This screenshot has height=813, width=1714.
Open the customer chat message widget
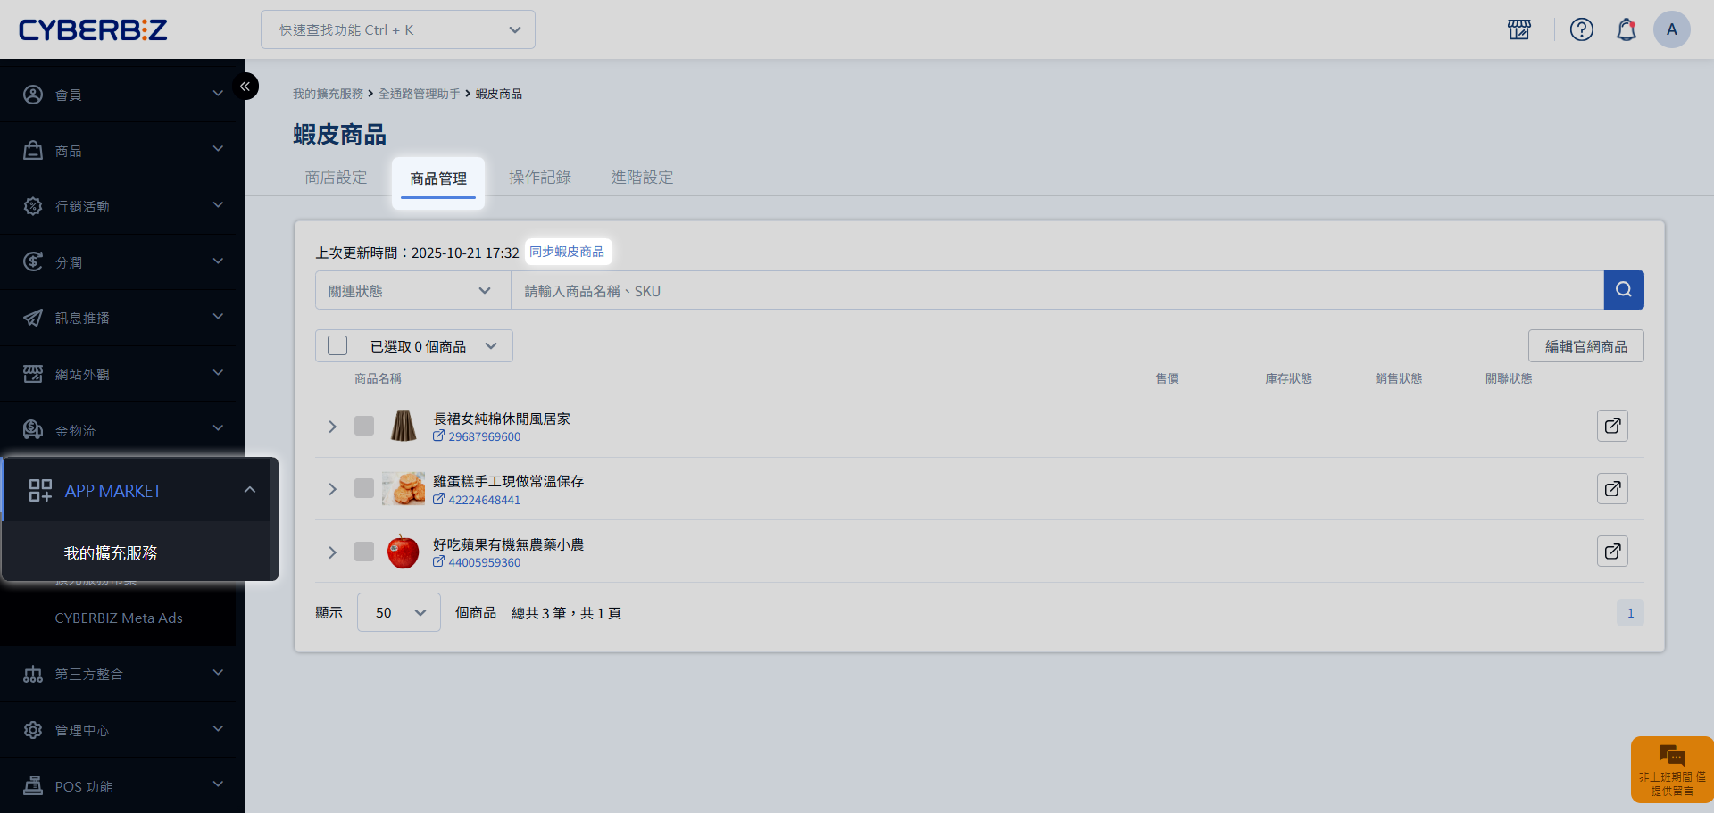(x=1670, y=768)
